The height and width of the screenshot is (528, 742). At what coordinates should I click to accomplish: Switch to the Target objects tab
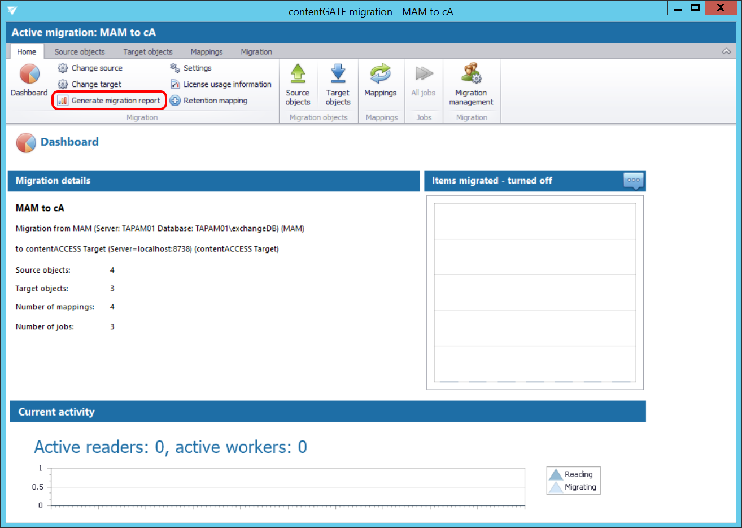coord(148,51)
